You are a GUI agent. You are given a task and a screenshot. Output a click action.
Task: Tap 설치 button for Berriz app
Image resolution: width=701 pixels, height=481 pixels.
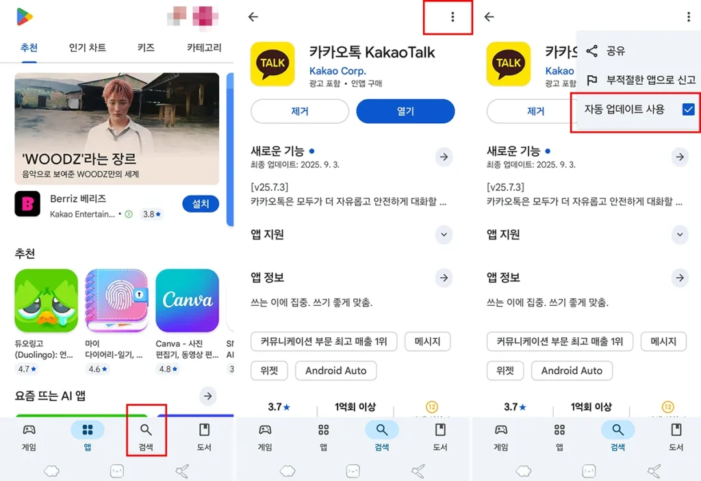(201, 204)
